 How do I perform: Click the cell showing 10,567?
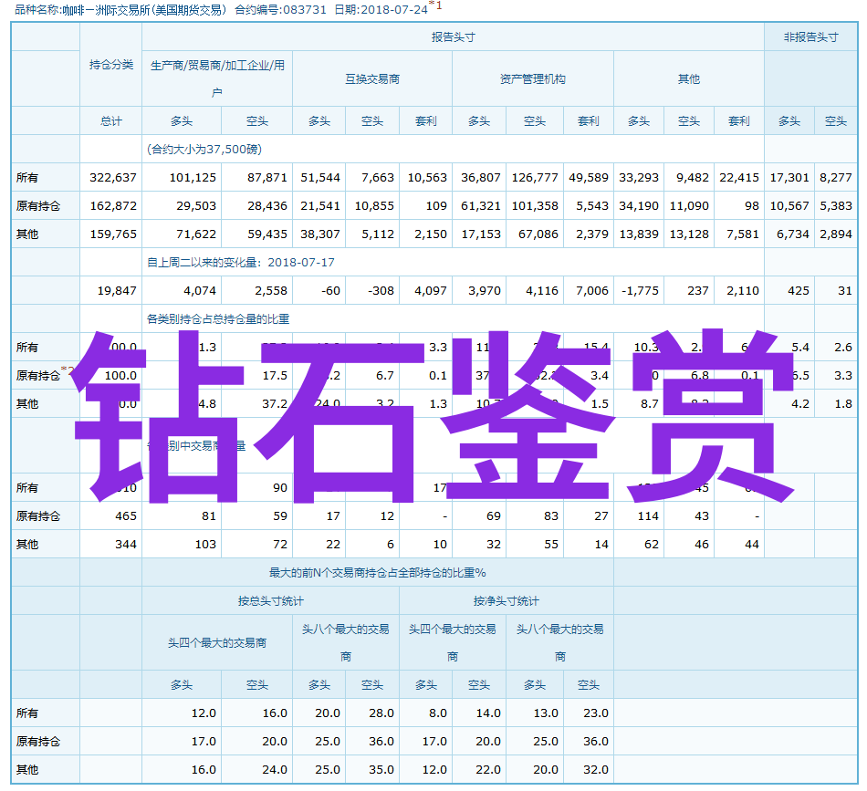tap(789, 205)
